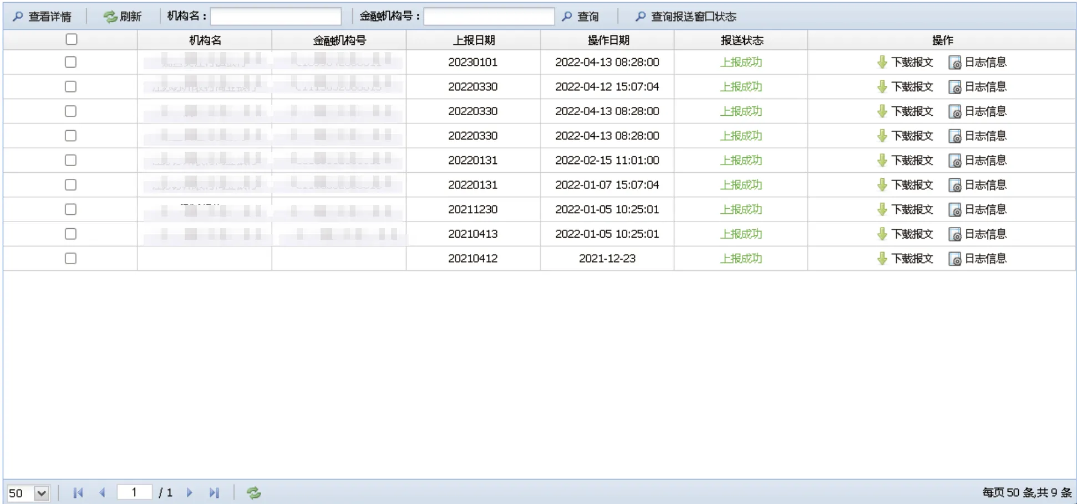Click the pagination bar refresh icon
The image size is (1077, 504).
tap(253, 492)
